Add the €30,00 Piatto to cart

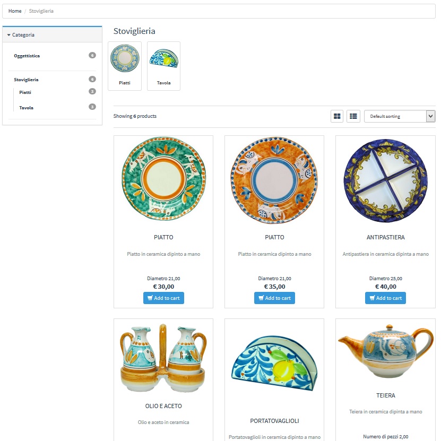point(163,298)
